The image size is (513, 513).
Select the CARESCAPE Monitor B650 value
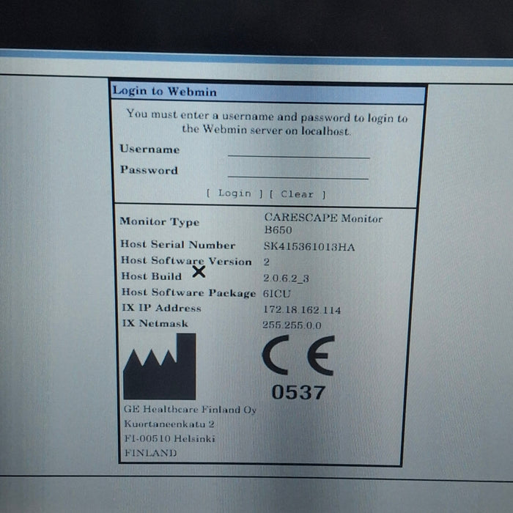coord(322,224)
